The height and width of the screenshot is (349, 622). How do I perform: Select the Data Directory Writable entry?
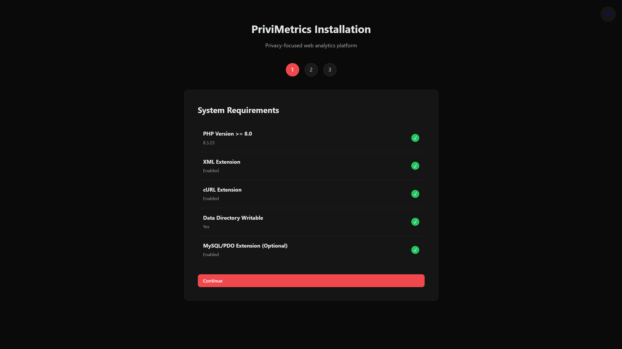click(232, 218)
